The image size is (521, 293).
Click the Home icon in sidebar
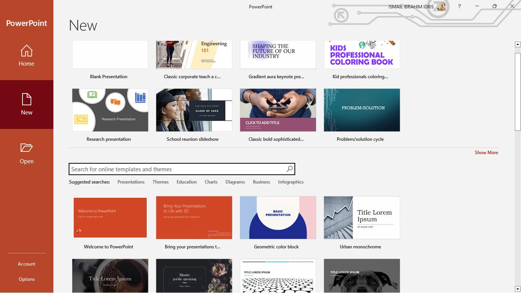[x=26, y=51]
